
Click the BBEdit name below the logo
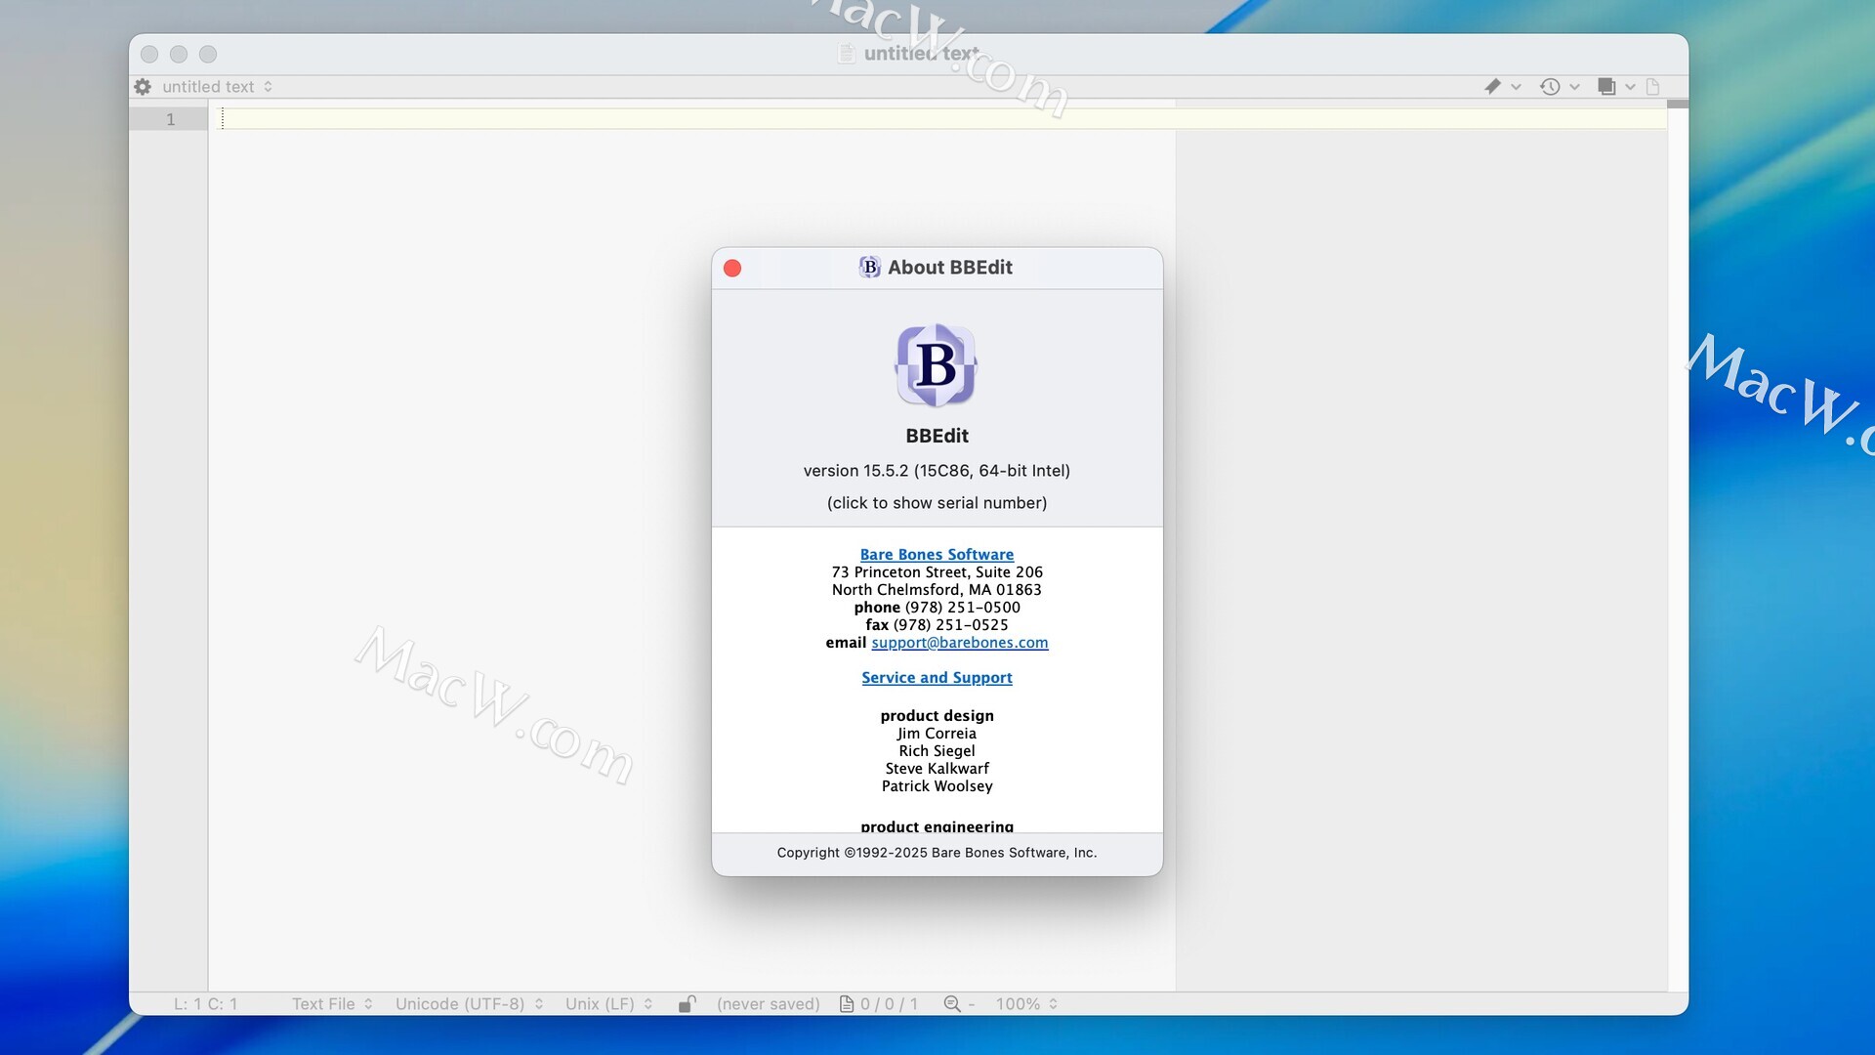(937, 436)
